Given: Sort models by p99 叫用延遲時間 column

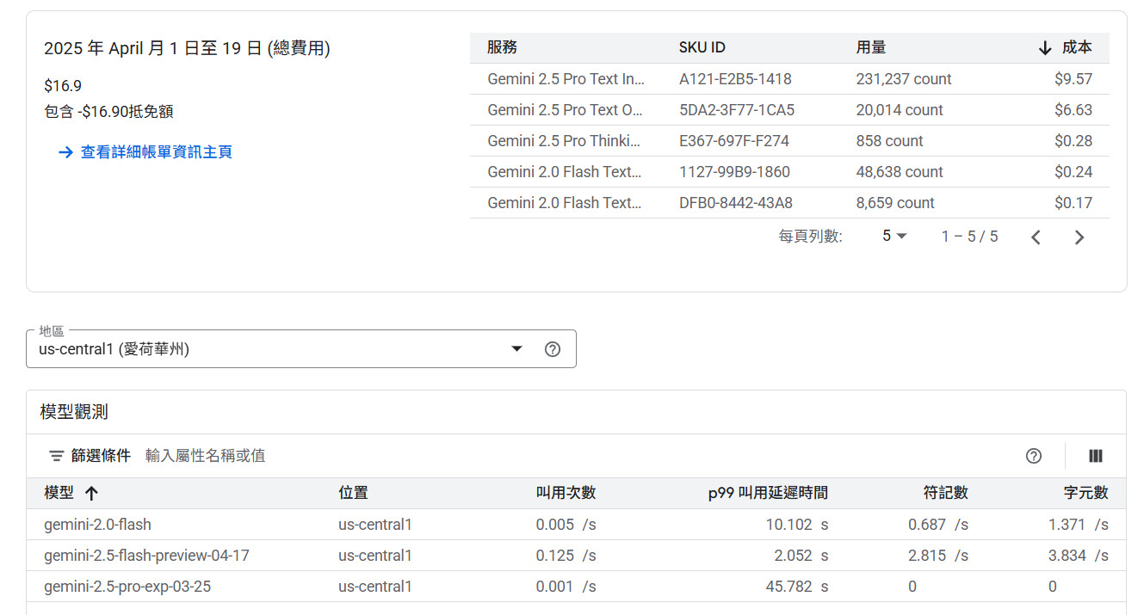Looking at the screenshot, I should click(x=768, y=493).
